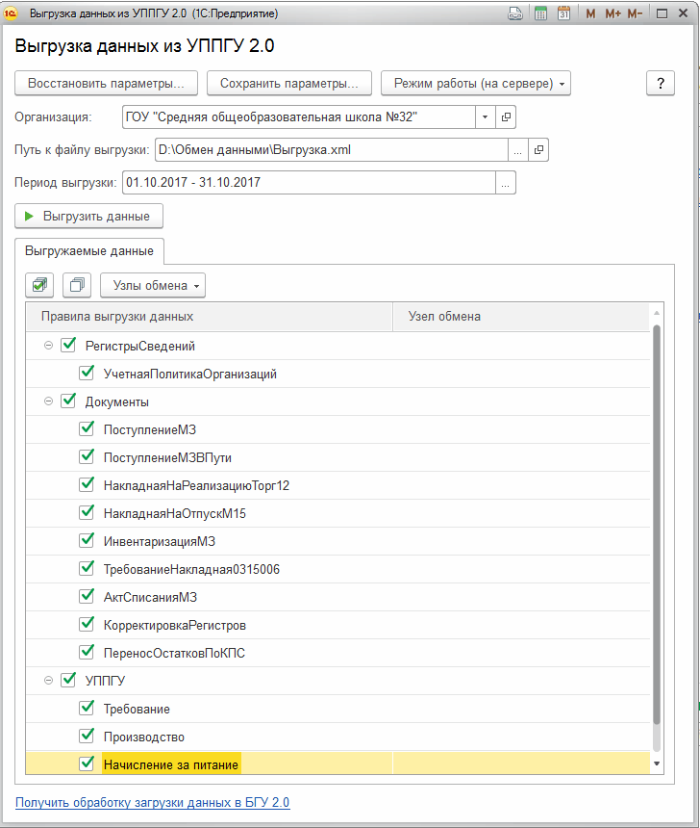
Task: Open the Режим работы (на сервере) dropdown
Action: pos(476,84)
